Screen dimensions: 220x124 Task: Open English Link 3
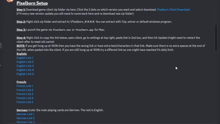point(25,66)
